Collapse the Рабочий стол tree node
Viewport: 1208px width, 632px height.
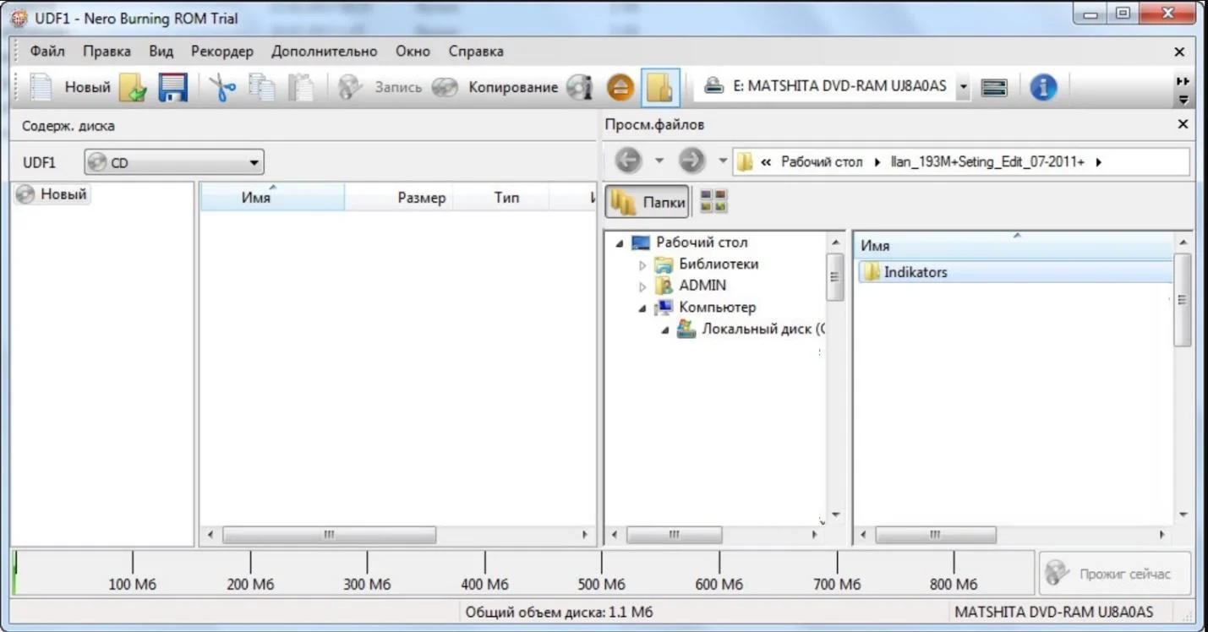620,242
